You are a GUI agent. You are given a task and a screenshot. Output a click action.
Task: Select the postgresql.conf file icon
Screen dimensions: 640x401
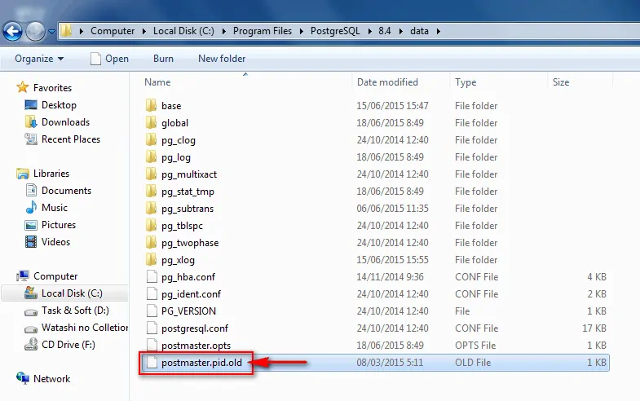pyautogui.click(x=152, y=328)
